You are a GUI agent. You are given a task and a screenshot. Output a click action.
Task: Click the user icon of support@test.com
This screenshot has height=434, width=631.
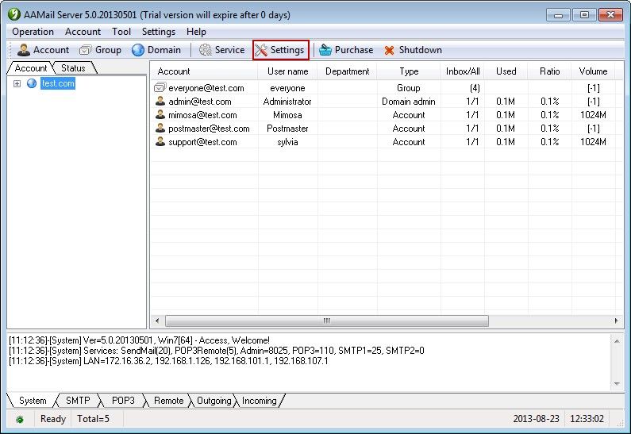160,141
